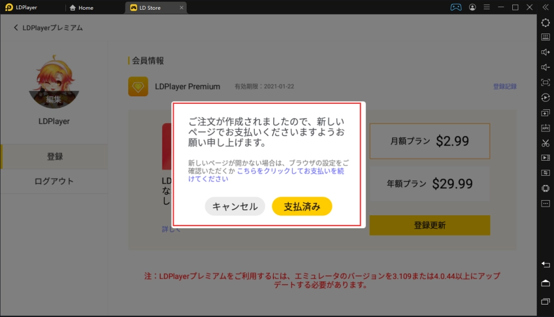Click Android recent apps icon
This screenshot has width=554, height=317.
coord(545,301)
